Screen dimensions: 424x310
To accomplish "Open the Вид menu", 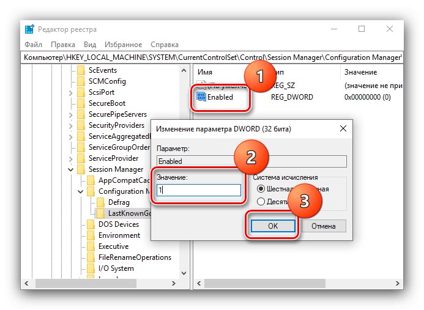I will click(x=90, y=45).
